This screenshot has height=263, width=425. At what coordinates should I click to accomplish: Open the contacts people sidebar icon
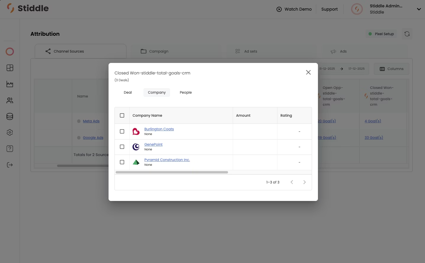[10, 100]
